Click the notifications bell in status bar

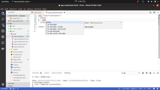[x=157, y=89]
